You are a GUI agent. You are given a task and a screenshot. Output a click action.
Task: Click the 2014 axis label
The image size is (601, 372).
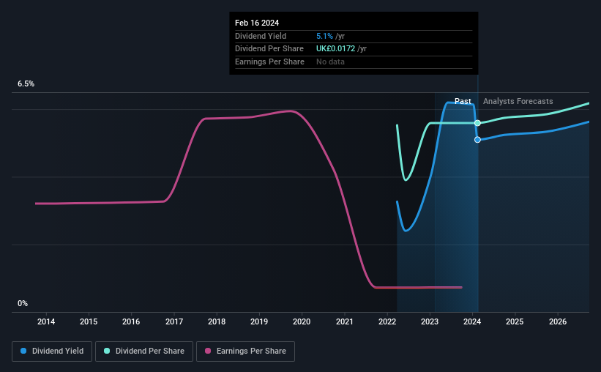tap(46, 321)
